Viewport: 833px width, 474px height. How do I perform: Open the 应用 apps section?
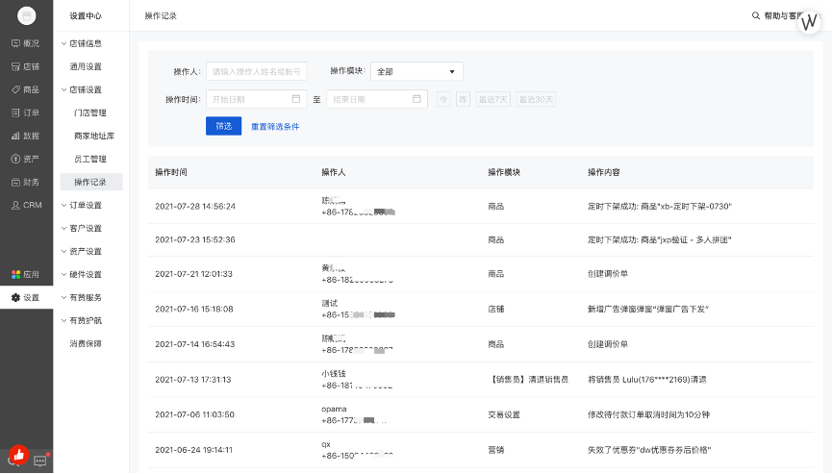click(x=26, y=274)
